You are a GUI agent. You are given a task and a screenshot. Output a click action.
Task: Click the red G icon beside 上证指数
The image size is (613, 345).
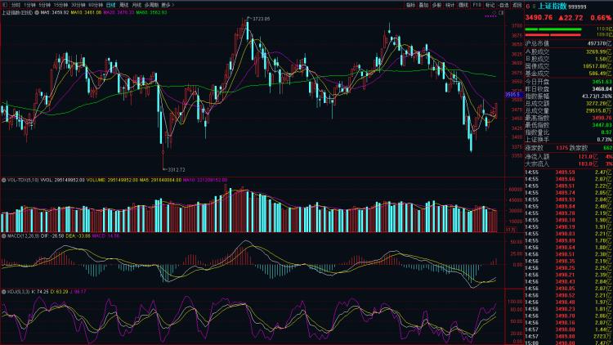point(528,5)
